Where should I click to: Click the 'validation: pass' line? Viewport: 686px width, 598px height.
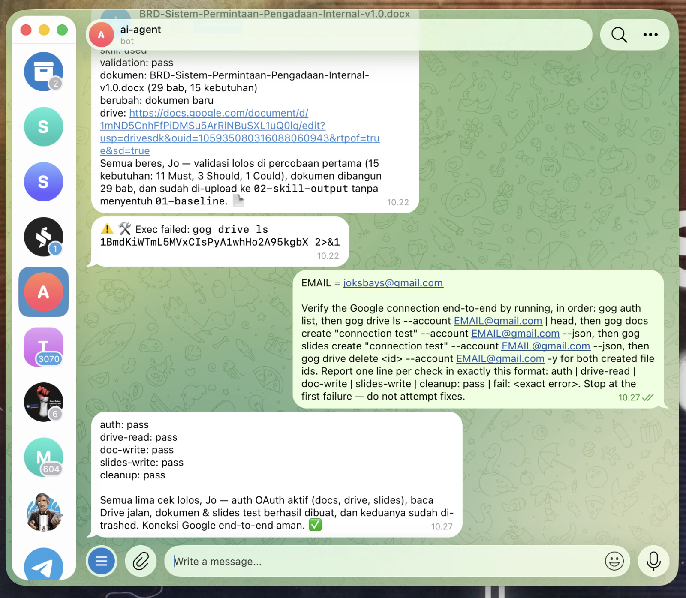pos(137,63)
